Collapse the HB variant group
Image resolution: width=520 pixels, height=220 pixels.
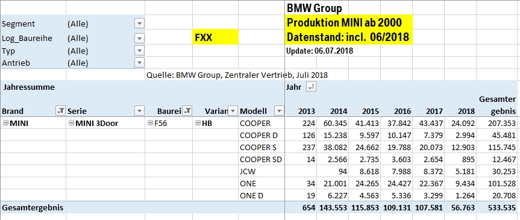(198, 123)
